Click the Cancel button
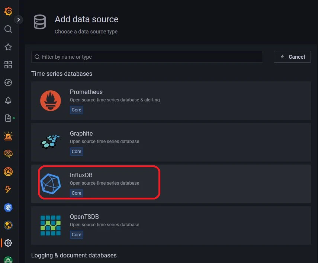318x263 pixels. pyautogui.click(x=292, y=57)
